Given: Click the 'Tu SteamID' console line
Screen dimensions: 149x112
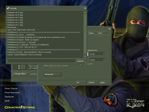Looking at the screenshot, I should (x=28, y=45).
